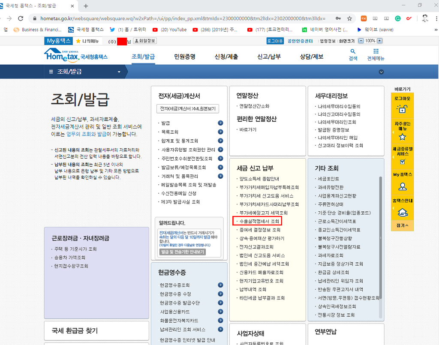Decrease screen size with minus button
The height and width of the screenshot is (345, 439).
coord(361,41)
